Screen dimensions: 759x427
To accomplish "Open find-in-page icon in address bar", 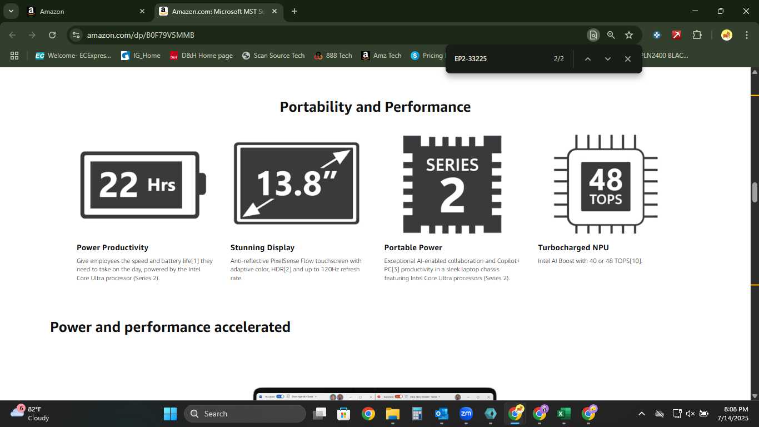I will pyautogui.click(x=593, y=35).
